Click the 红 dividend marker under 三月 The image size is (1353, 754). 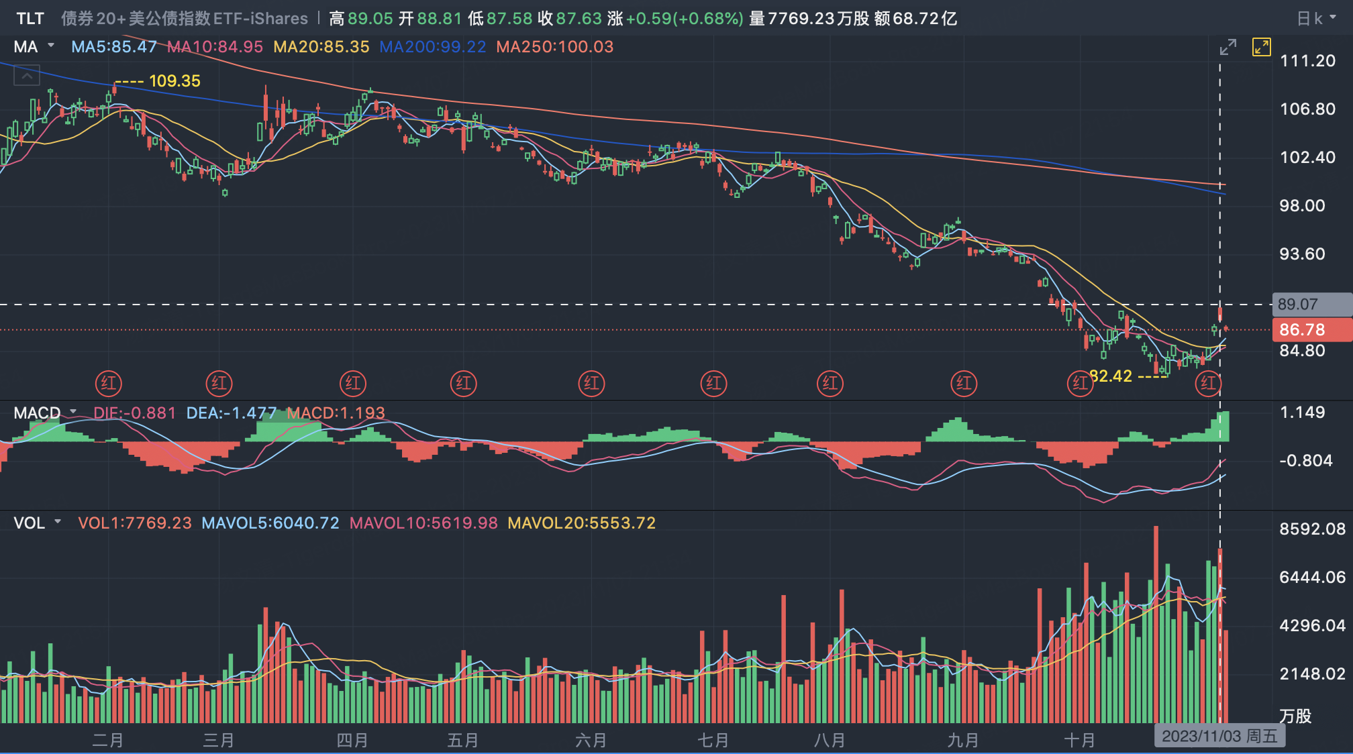219,384
